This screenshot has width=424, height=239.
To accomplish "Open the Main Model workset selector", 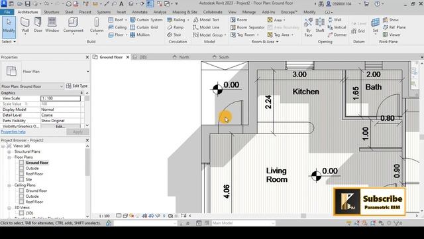I will coord(243,223).
